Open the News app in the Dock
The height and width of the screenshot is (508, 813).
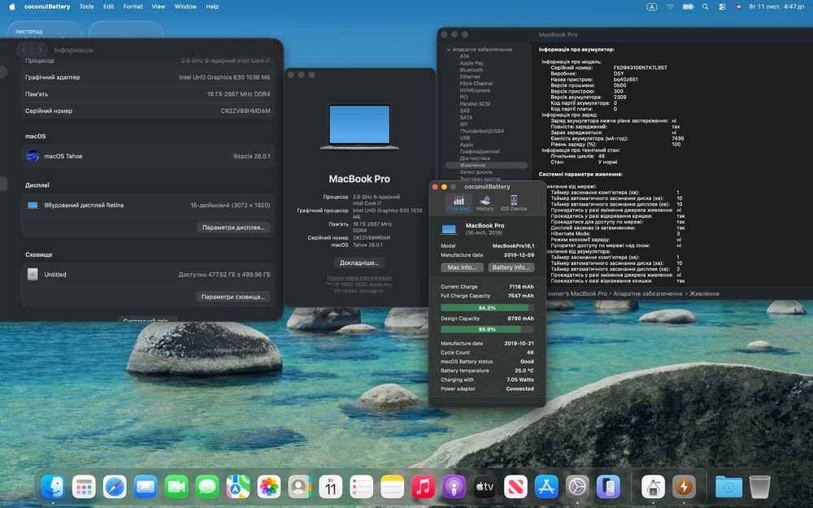tap(515, 487)
